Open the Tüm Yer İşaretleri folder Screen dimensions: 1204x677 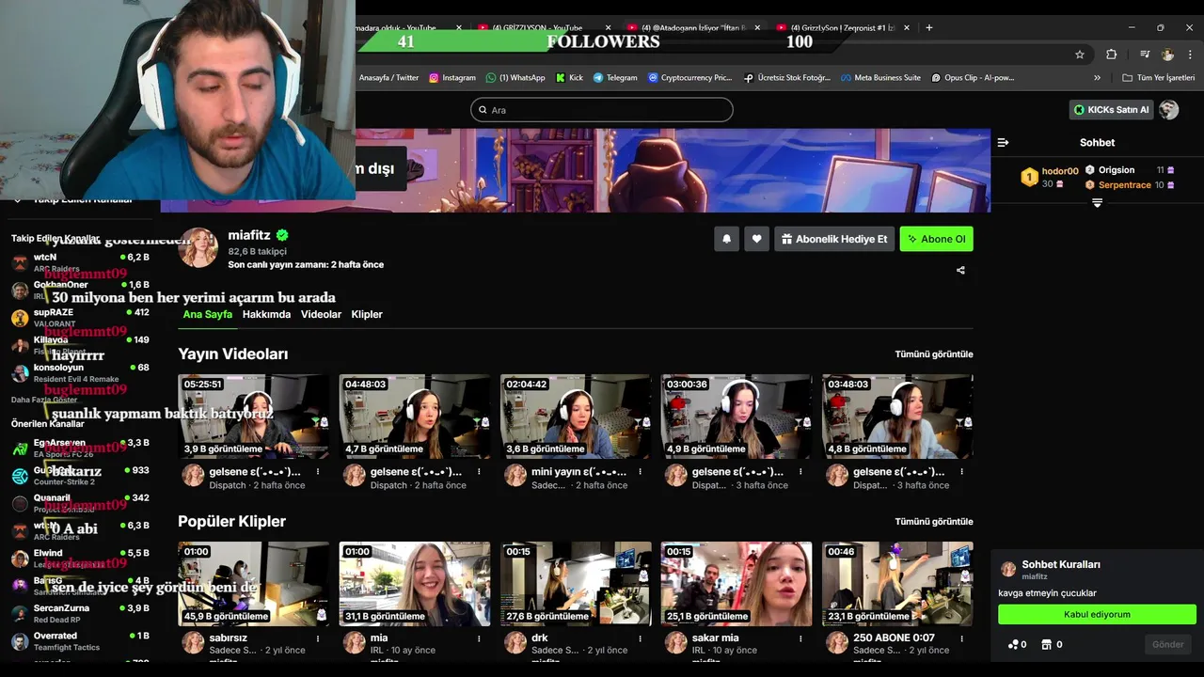pyautogui.click(x=1158, y=78)
